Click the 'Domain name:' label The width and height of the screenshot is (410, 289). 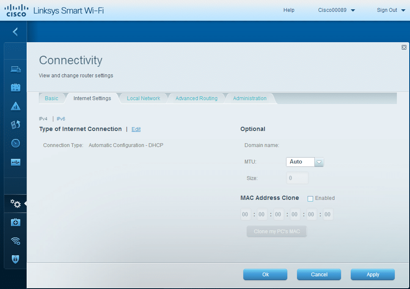point(262,145)
